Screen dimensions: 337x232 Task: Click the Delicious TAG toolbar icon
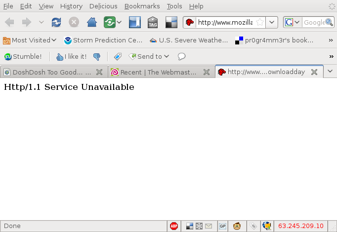153,22
